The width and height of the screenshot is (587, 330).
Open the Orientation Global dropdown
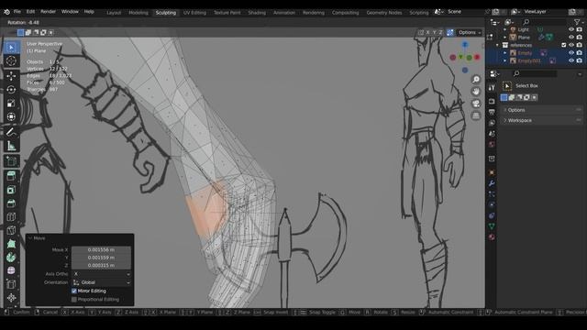tap(102, 282)
